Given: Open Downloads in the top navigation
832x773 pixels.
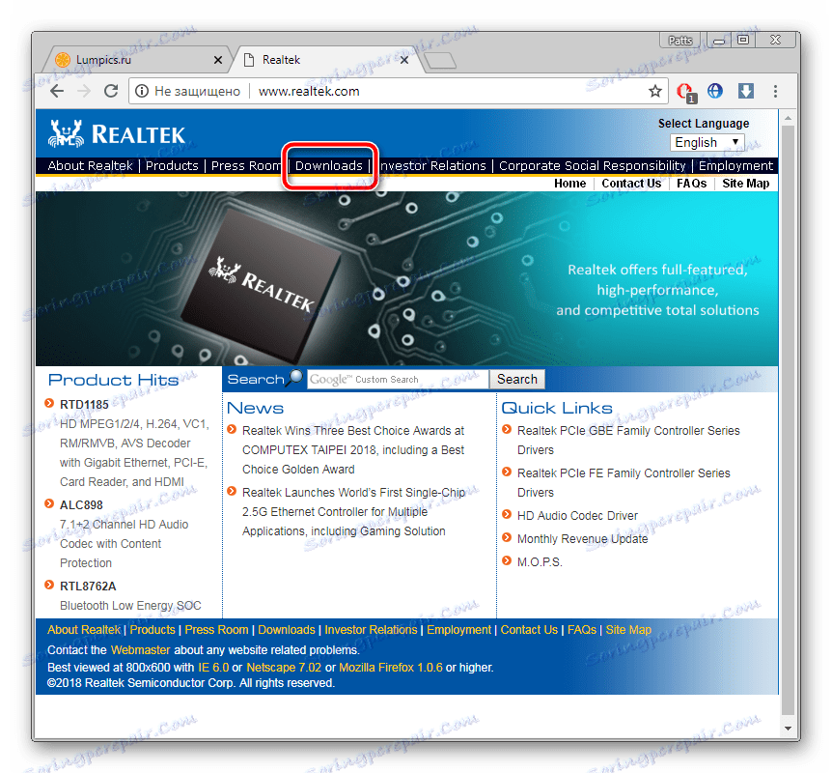Looking at the screenshot, I should click(x=329, y=166).
